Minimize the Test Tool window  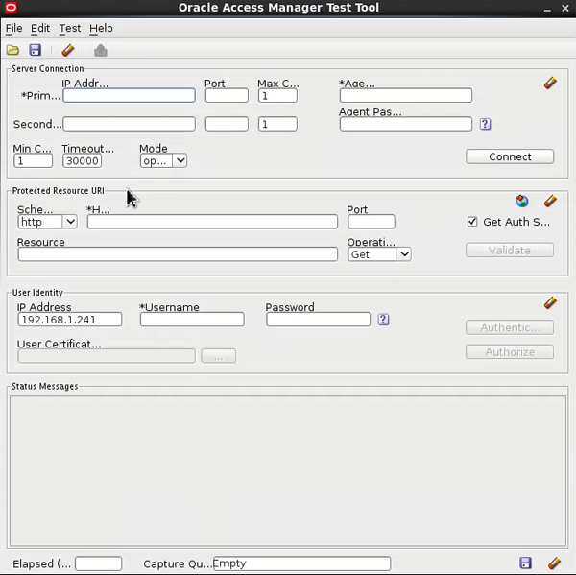coord(547,8)
